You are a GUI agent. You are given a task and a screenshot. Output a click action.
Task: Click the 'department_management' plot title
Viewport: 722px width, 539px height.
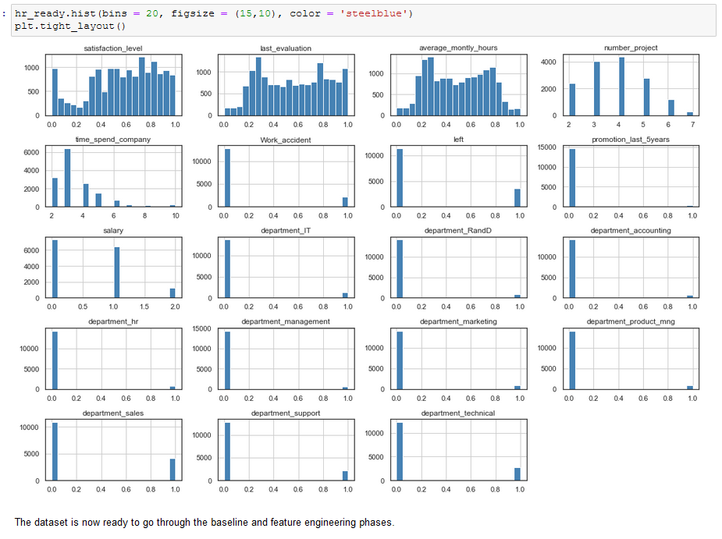click(x=286, y=321)
